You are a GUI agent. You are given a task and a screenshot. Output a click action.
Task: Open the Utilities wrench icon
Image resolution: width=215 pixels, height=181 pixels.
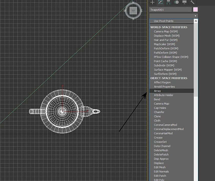(x=192, y=2)
